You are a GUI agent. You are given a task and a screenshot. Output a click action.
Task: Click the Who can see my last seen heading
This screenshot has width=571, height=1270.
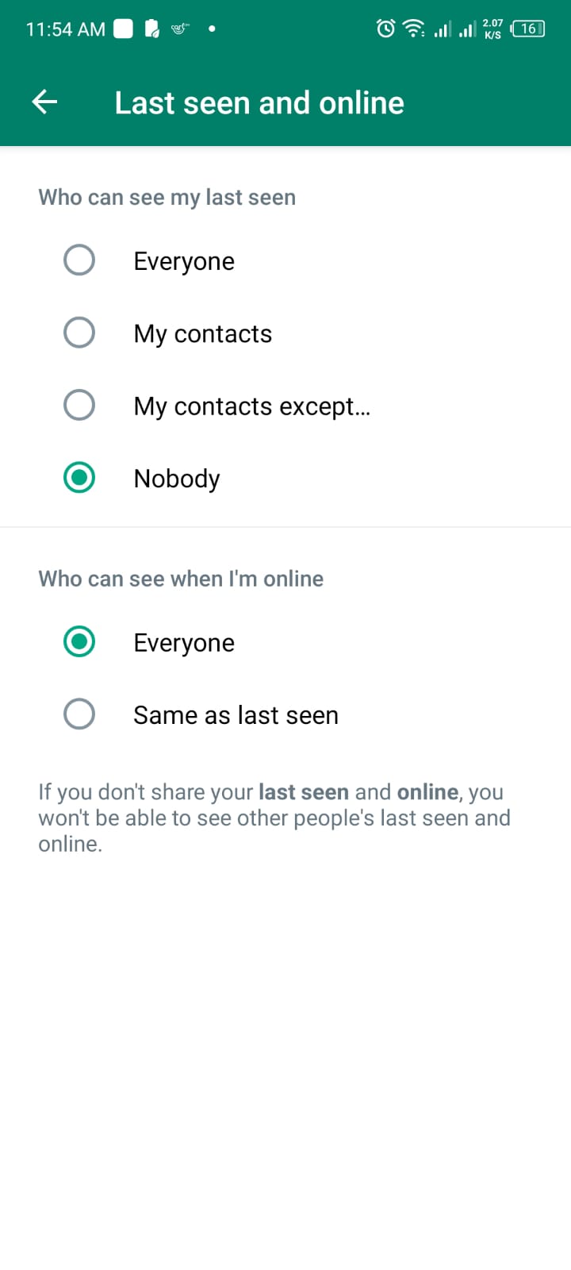(167, 197)
